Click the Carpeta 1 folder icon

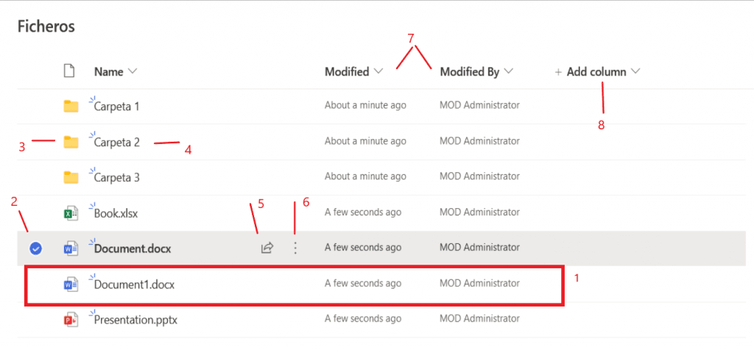[71, 106]
